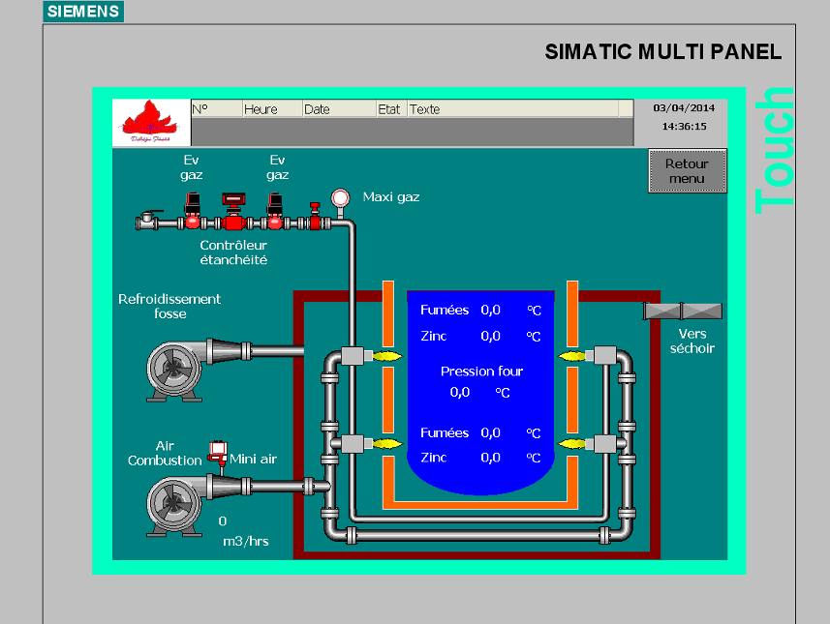Click the Air Combustion label
The image size is (830, 624).
tap(165, 453)
